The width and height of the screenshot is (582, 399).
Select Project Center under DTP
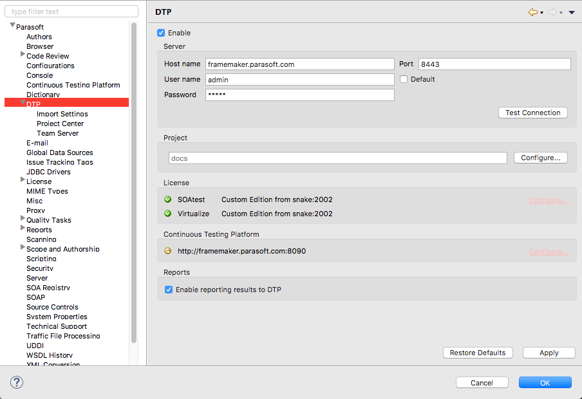point(60,124)
